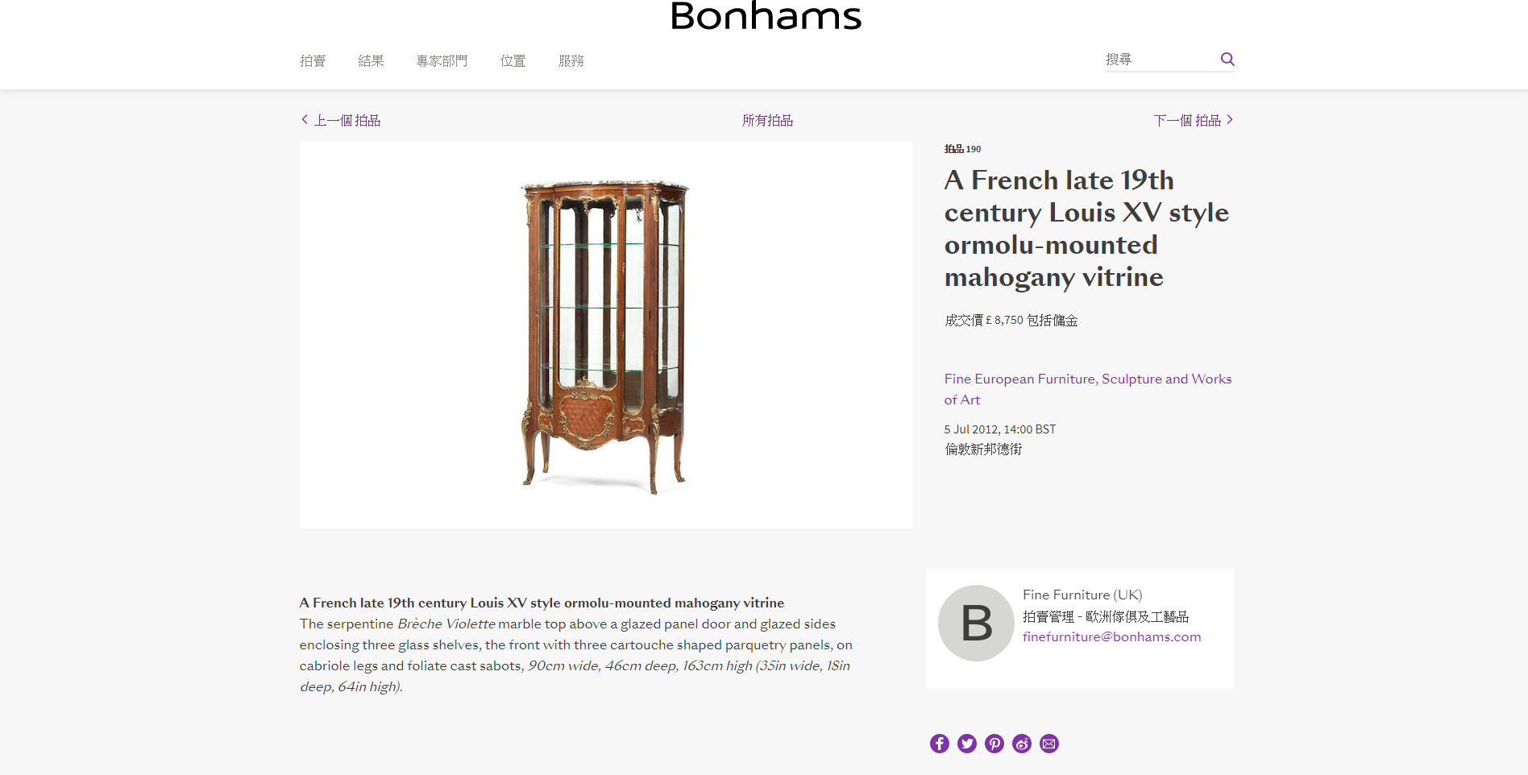Viewport: 1528px width, 775px height.
Task: Go to previous lot 上一個拍品
Action: 341,120
